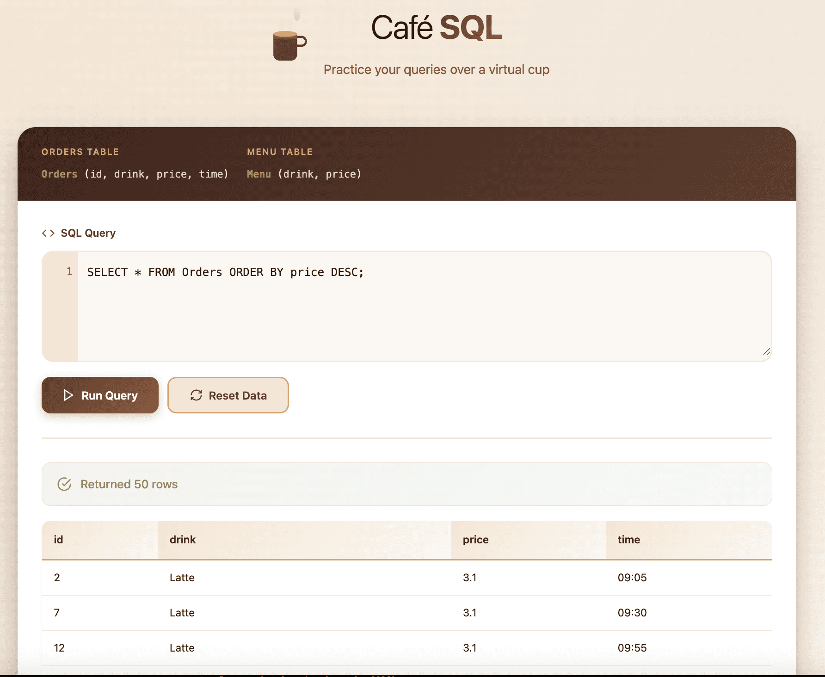Select the id column header
The width and height of the screenshot is (825, 677).
tap(58, 540)
